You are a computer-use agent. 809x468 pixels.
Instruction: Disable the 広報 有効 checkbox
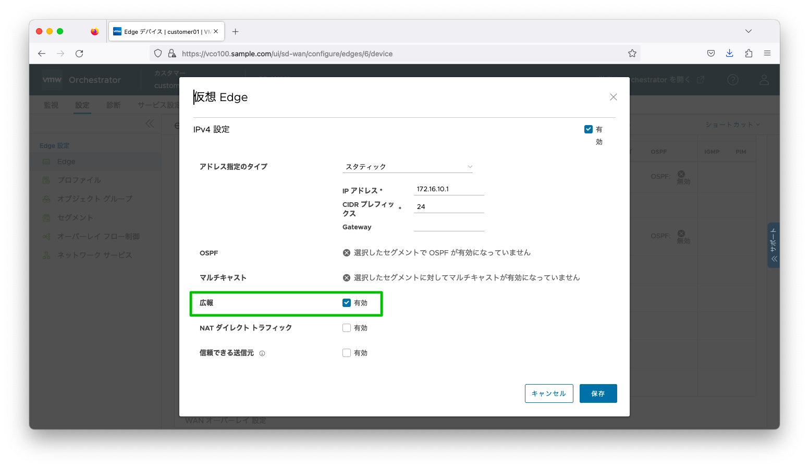pyautogui.click(x=347, y=303)
